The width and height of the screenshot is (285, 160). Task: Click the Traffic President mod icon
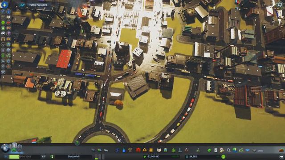pos(22,5)
